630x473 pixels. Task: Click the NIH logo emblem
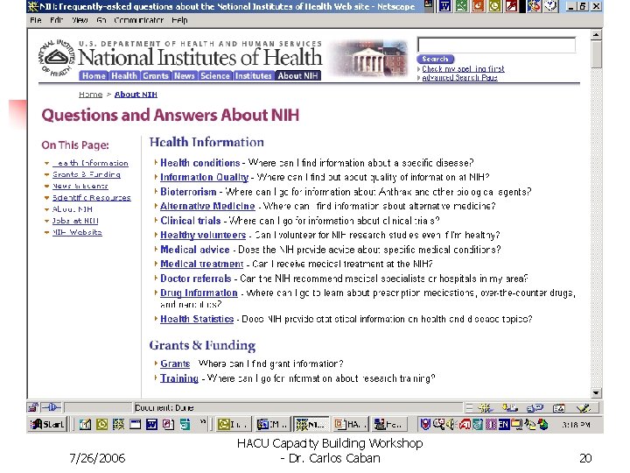56,58
